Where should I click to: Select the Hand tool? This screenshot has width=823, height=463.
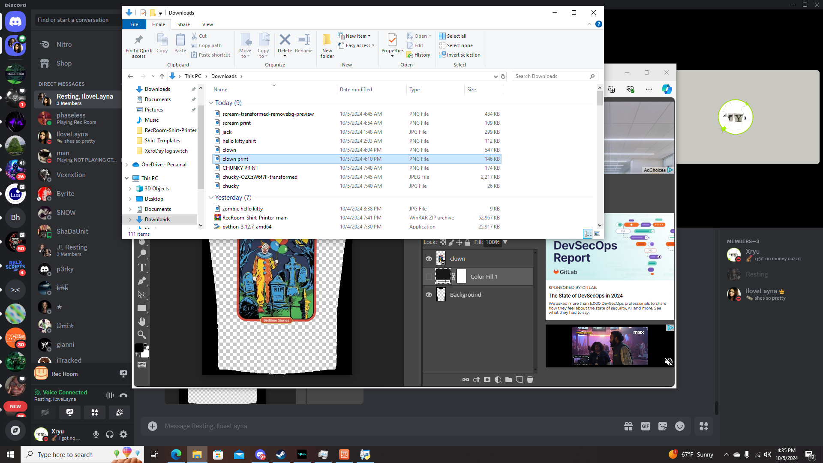142,322
